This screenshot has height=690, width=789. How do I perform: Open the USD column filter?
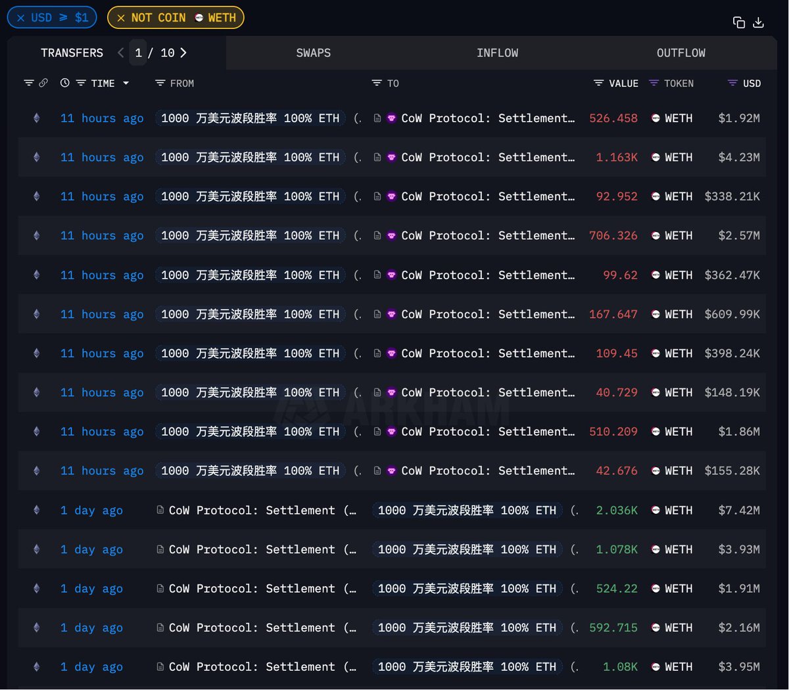coord(732,83)
